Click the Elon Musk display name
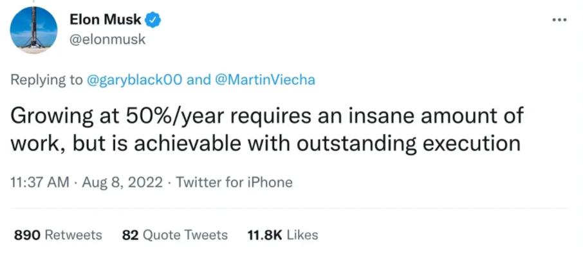The height and width of the screenshot is (254, 583). point(106,20)
